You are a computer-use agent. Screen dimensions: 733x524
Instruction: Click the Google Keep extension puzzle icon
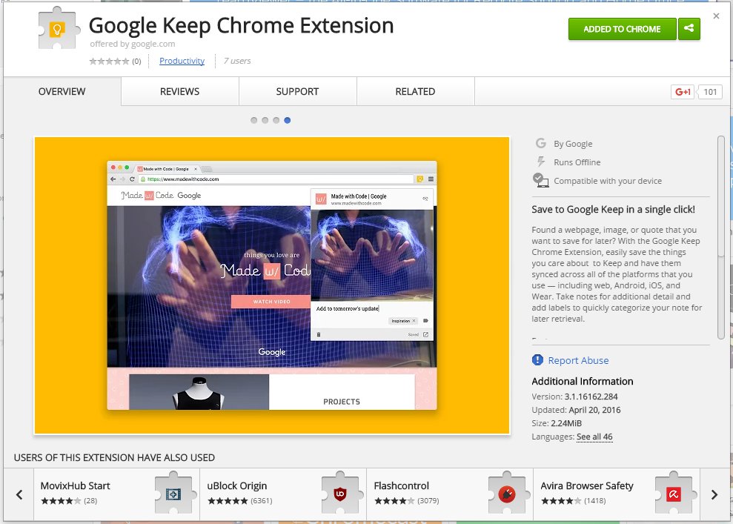tap(58, 28)
